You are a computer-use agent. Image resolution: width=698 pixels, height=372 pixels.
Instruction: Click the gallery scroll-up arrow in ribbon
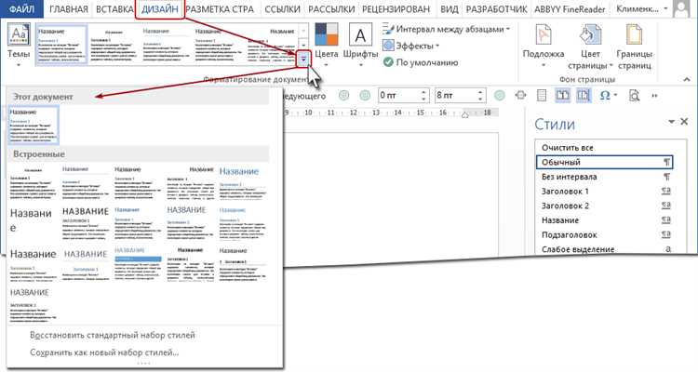tap(303, 31)
